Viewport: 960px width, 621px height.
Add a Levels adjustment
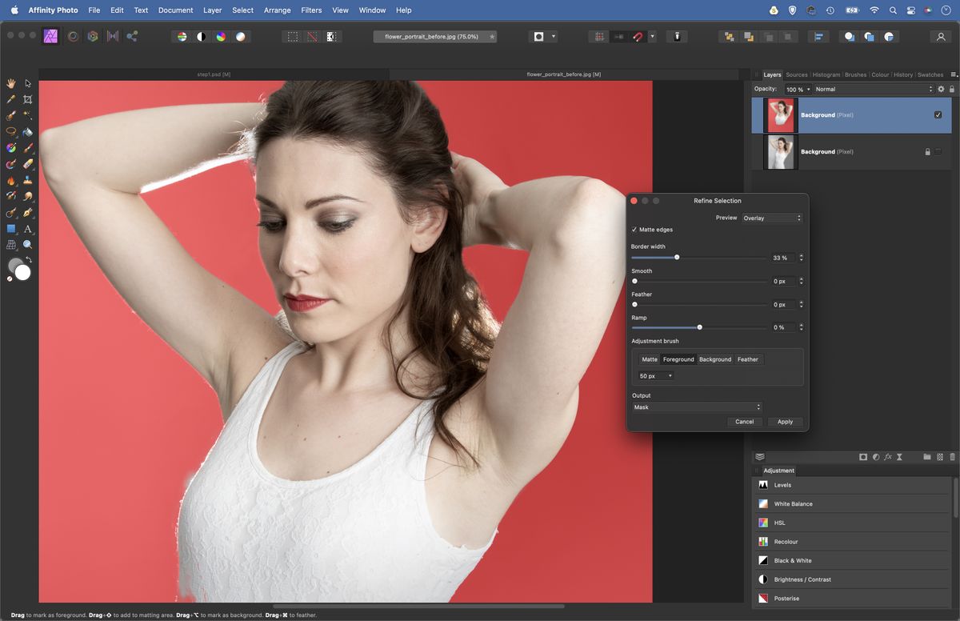(x=853, y=485)
